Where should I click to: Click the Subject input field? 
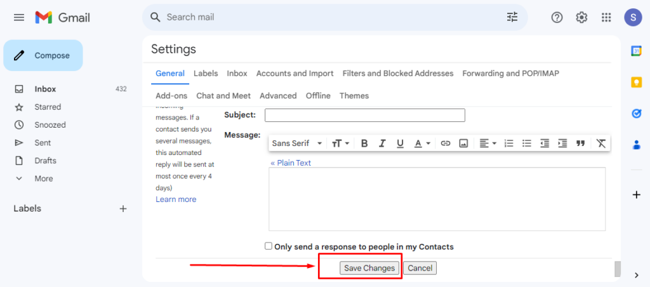(x=365, y=115)
